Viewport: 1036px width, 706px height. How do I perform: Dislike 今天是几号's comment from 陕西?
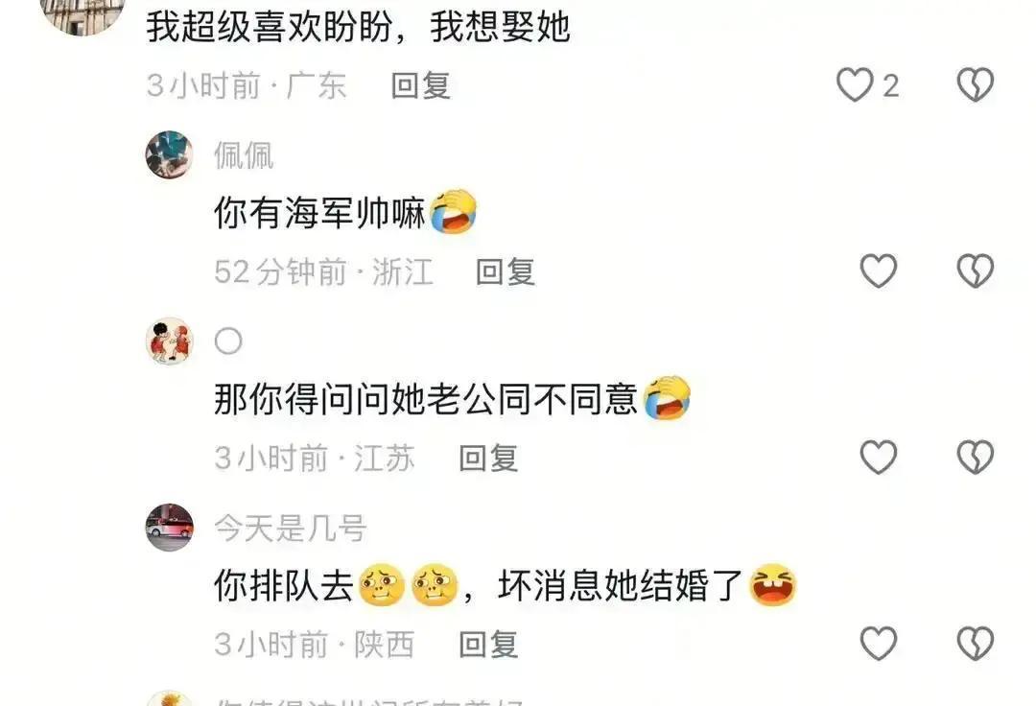tap(976, 644)
